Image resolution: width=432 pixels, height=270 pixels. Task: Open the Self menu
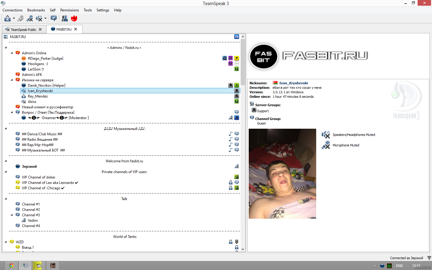tap(52, 10)
